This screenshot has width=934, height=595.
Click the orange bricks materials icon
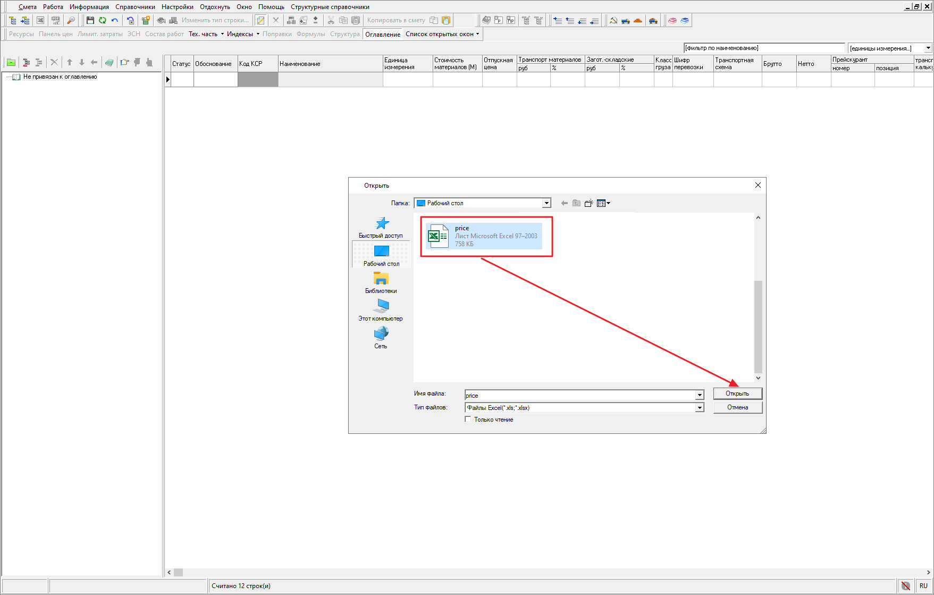pos(638,20)
